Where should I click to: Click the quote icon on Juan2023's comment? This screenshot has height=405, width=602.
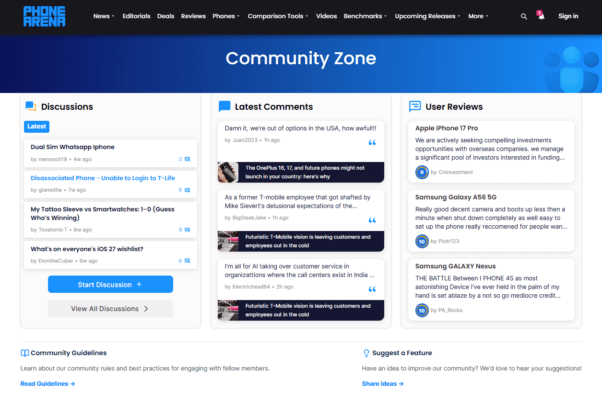(x=372, y=143)
